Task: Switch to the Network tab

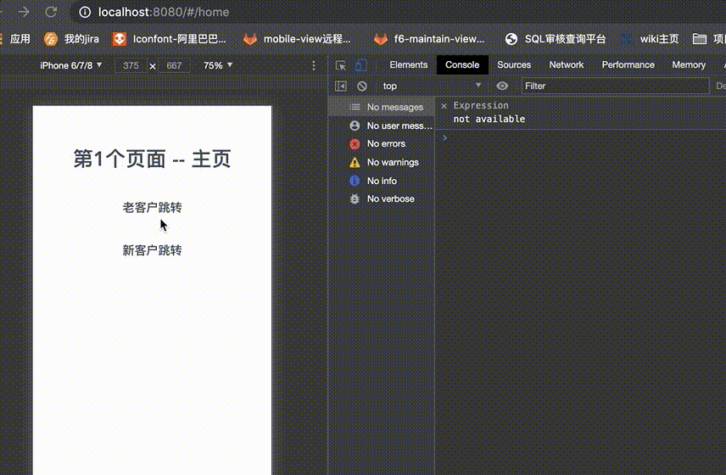Action: 567,64
